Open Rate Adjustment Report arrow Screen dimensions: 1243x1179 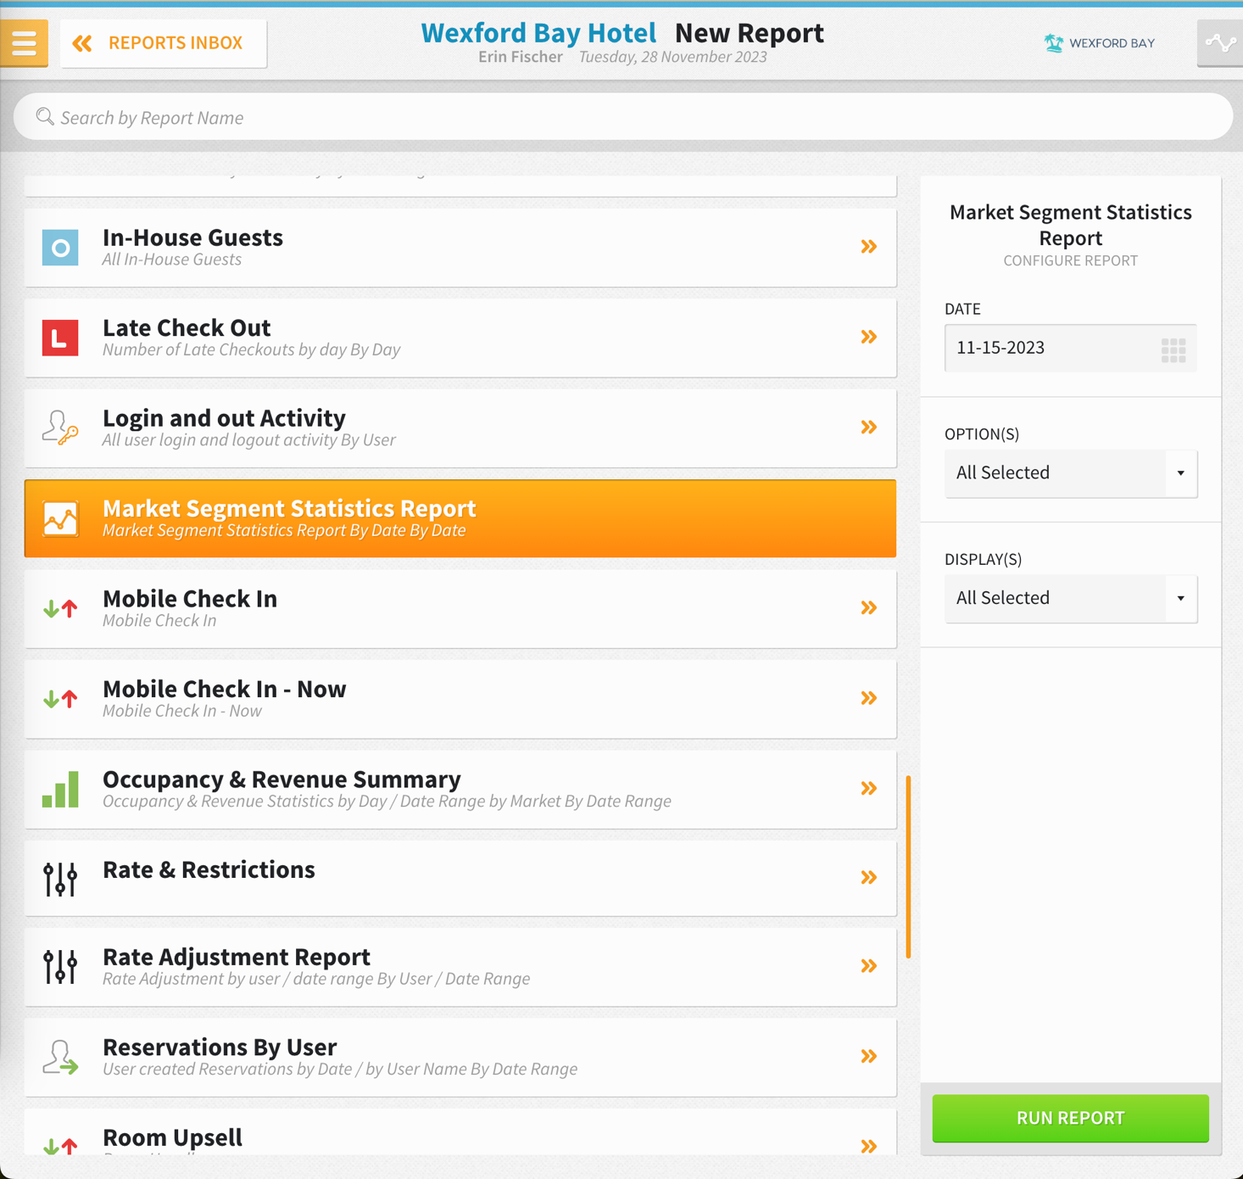coord(869,966)
